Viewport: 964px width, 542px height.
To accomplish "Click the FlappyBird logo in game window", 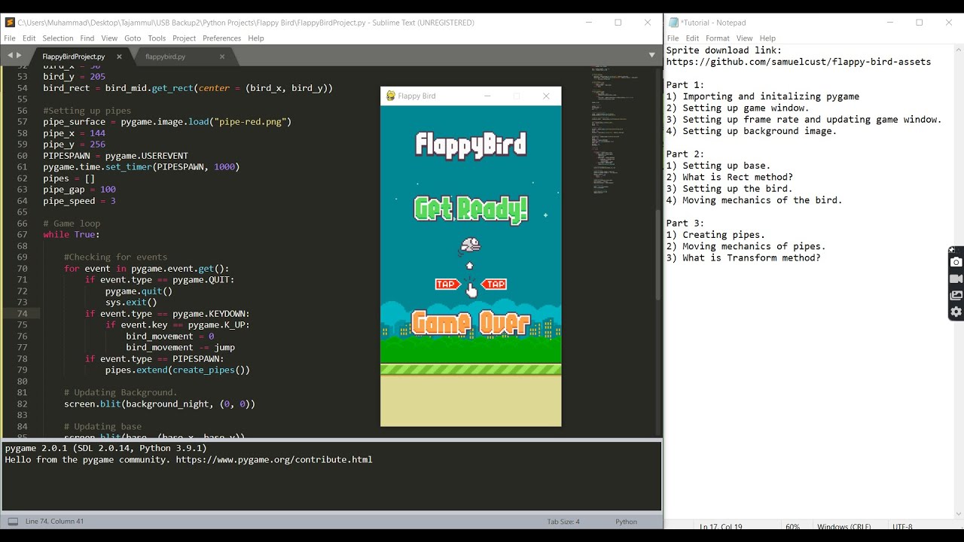I will [x=471, y=145].
